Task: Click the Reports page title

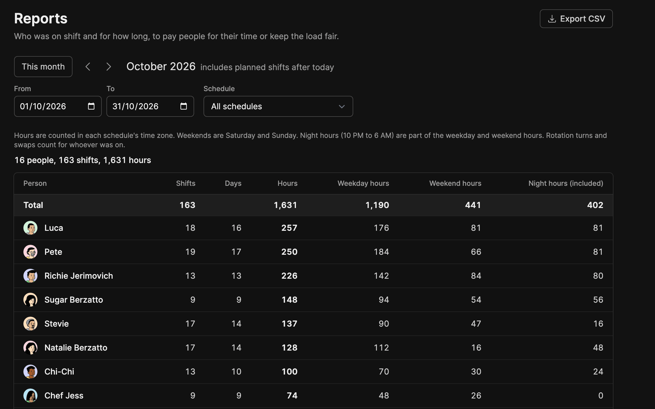Action: [41, 18]
